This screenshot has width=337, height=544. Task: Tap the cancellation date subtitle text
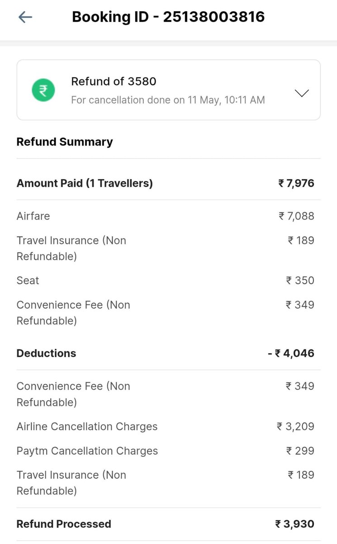[x=168, y=100]
